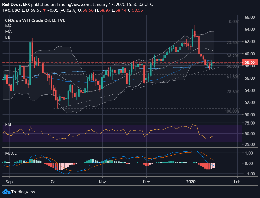
Task: Click the 2020 date axis label
Action: pyautogui.click(x=191, y=182)
